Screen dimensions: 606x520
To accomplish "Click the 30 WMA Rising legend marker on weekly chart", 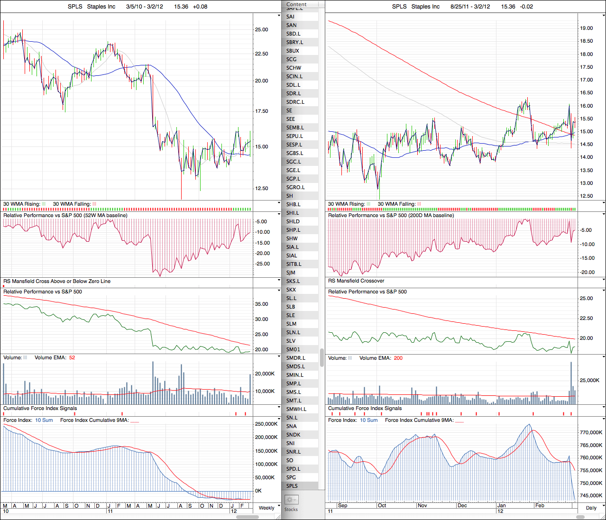I will 44,204.
